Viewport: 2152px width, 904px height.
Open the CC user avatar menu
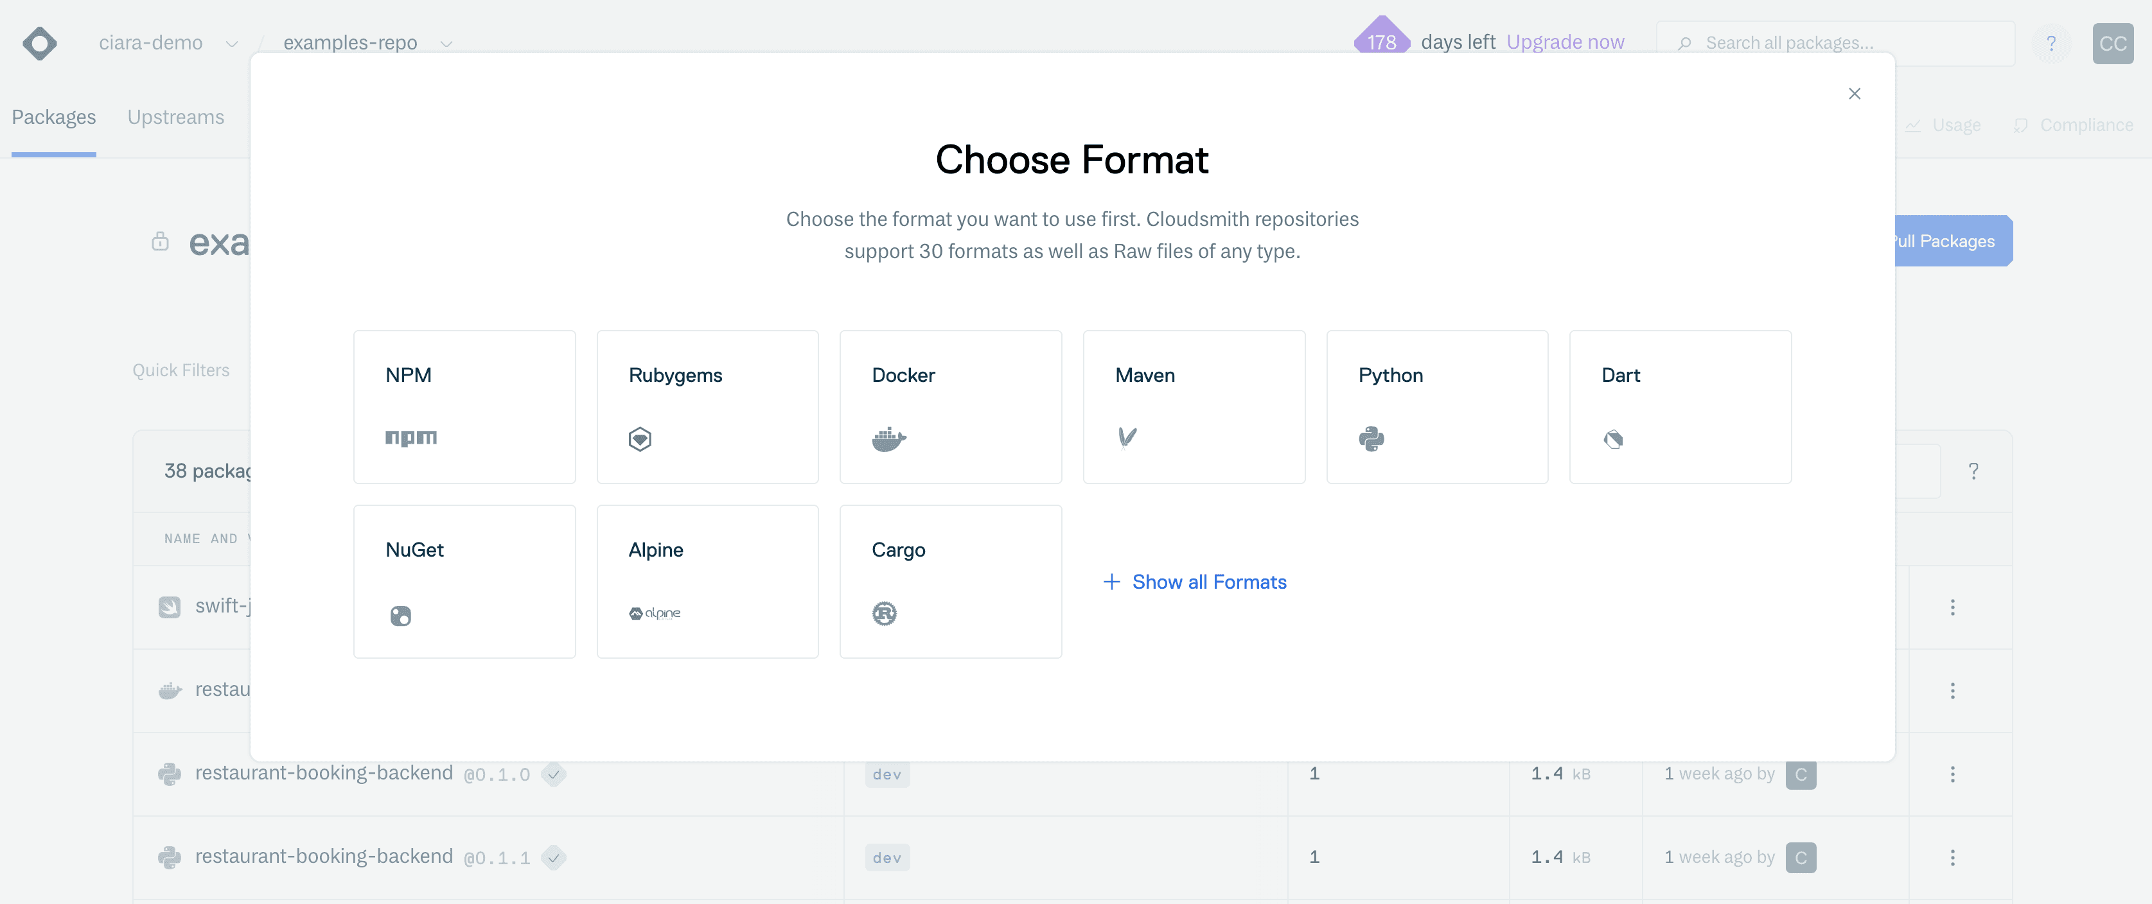pyautogui.click(x=2112, y=44)
